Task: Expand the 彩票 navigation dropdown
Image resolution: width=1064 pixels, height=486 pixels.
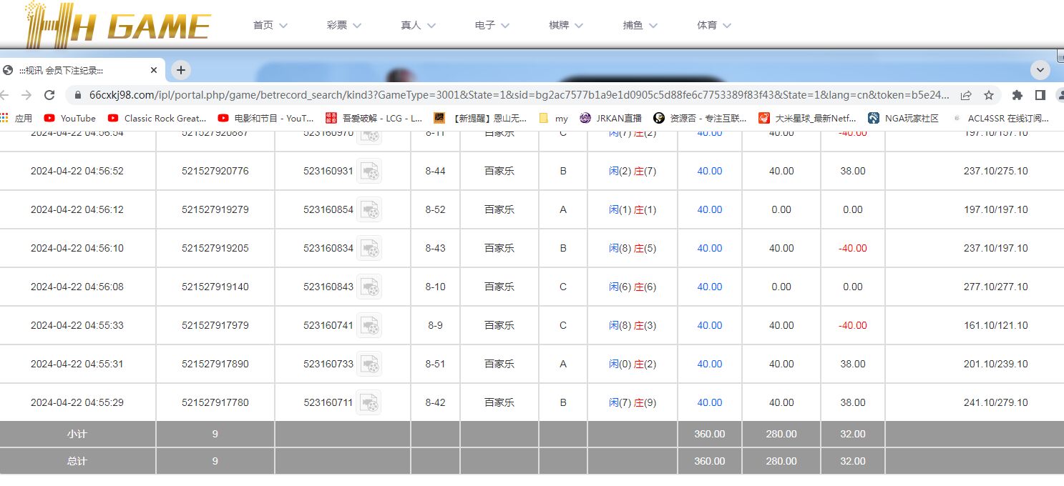Action: 343,25
